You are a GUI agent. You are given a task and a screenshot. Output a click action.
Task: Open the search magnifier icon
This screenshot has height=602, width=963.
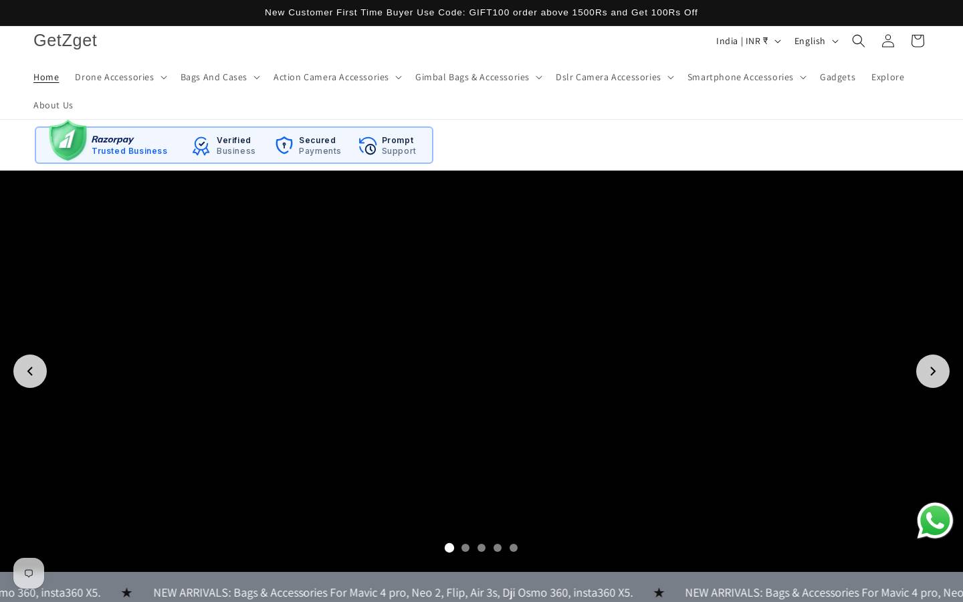(x=859, y=41)
